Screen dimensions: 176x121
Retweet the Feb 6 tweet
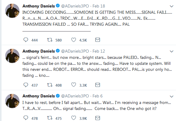pyautogui.click(x=50, y=118)
